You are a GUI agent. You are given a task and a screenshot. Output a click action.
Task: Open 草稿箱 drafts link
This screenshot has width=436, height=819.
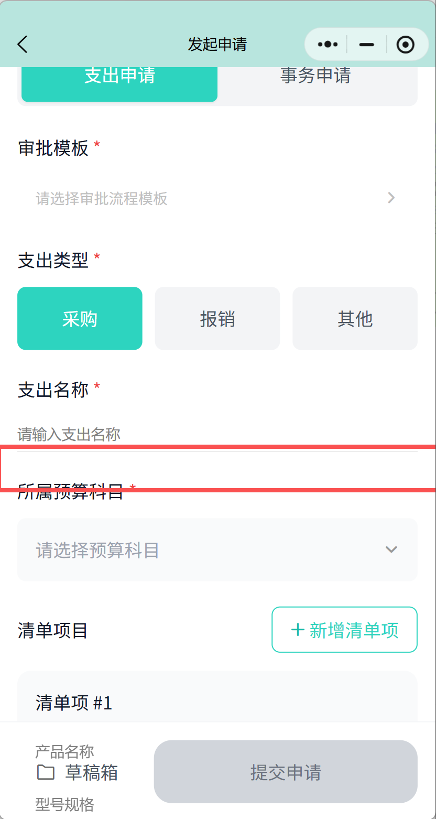point(91,772)
